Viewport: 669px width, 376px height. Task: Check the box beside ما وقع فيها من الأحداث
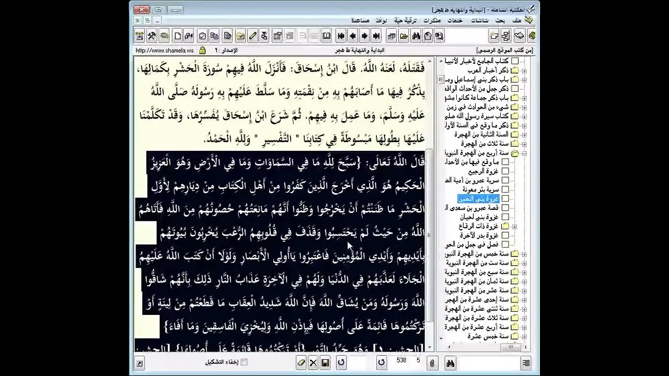505,162
